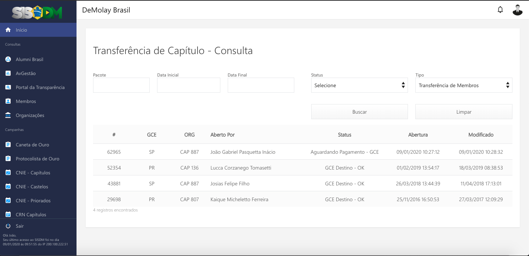Click the SISDM logo
The width and height of the screenshot is (529, 256).
(37, 13)
